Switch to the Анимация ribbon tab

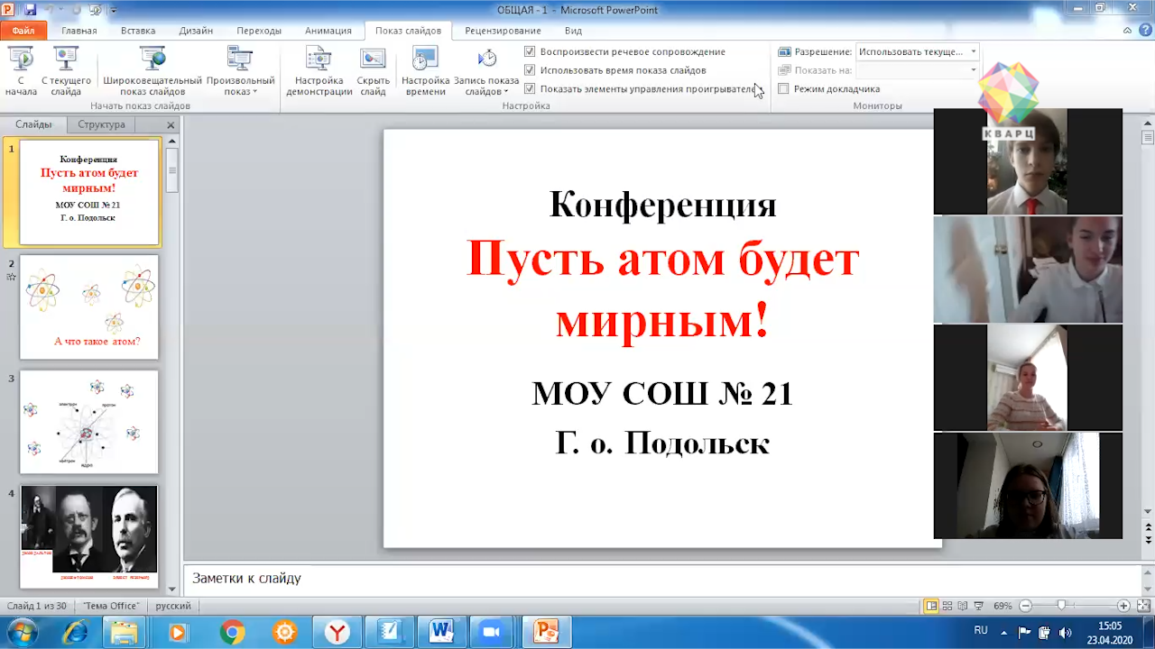[328, 31]
